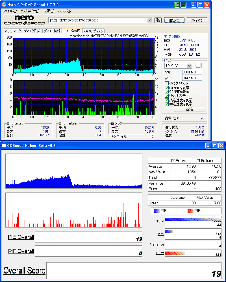226x282 pixels.
Task: Maximize the Nero CD-DVD Speed window
Action: 200,5
